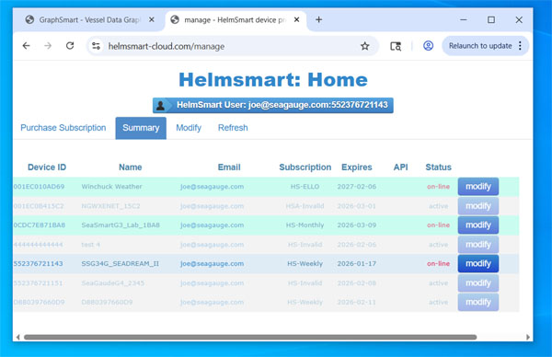Open device ID link 0CDC7E871BA8
The width and height of the screenshot is (552, 357).
39,225
